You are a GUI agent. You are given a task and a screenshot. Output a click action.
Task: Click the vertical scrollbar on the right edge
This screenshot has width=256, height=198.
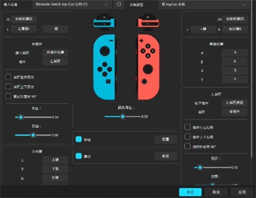click(x=252, y=79)
